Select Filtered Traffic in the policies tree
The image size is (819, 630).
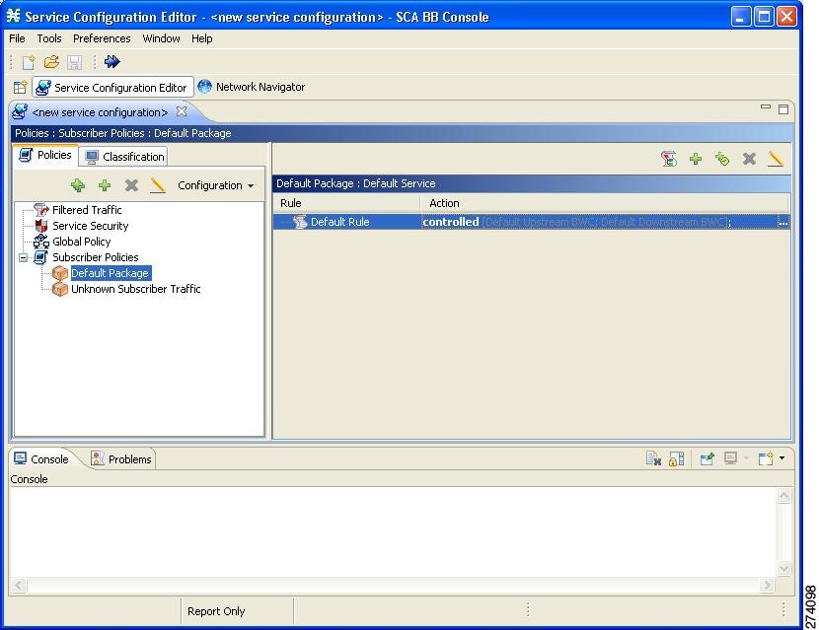87,210
